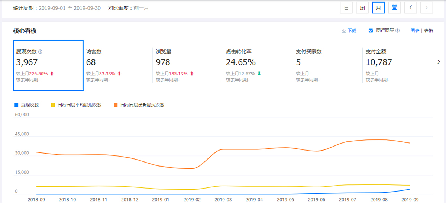The image size is (446, 209).
Task: Toggle yellow 同行同层平均展现次数 legend swatch
Action: (x=53, y=105)
